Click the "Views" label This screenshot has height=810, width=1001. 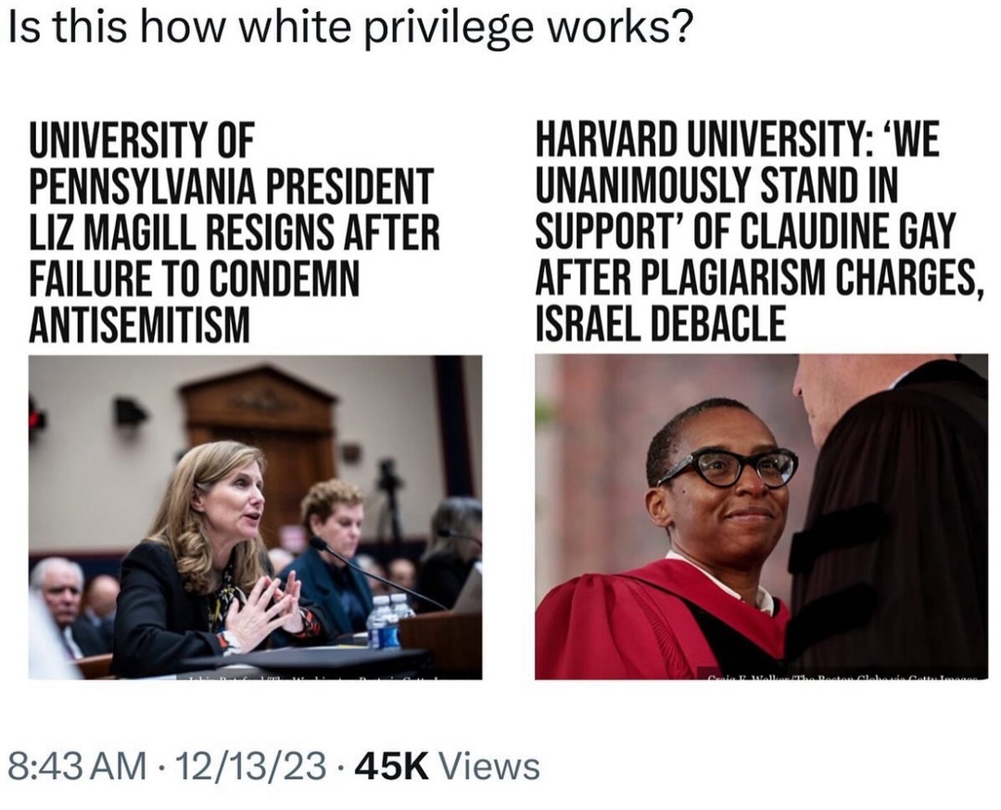coord(488,766)
